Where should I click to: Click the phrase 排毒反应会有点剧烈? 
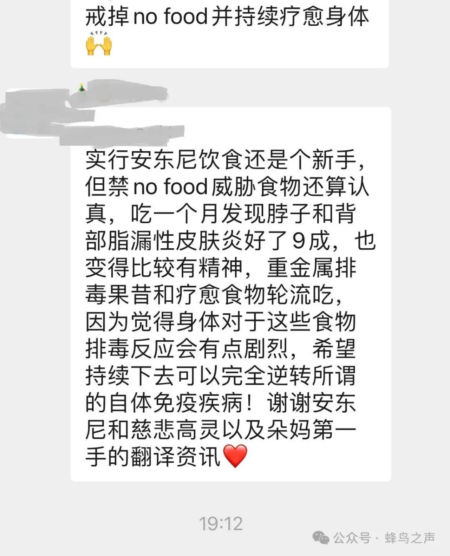pyautogui.click(x=187, y=349)
